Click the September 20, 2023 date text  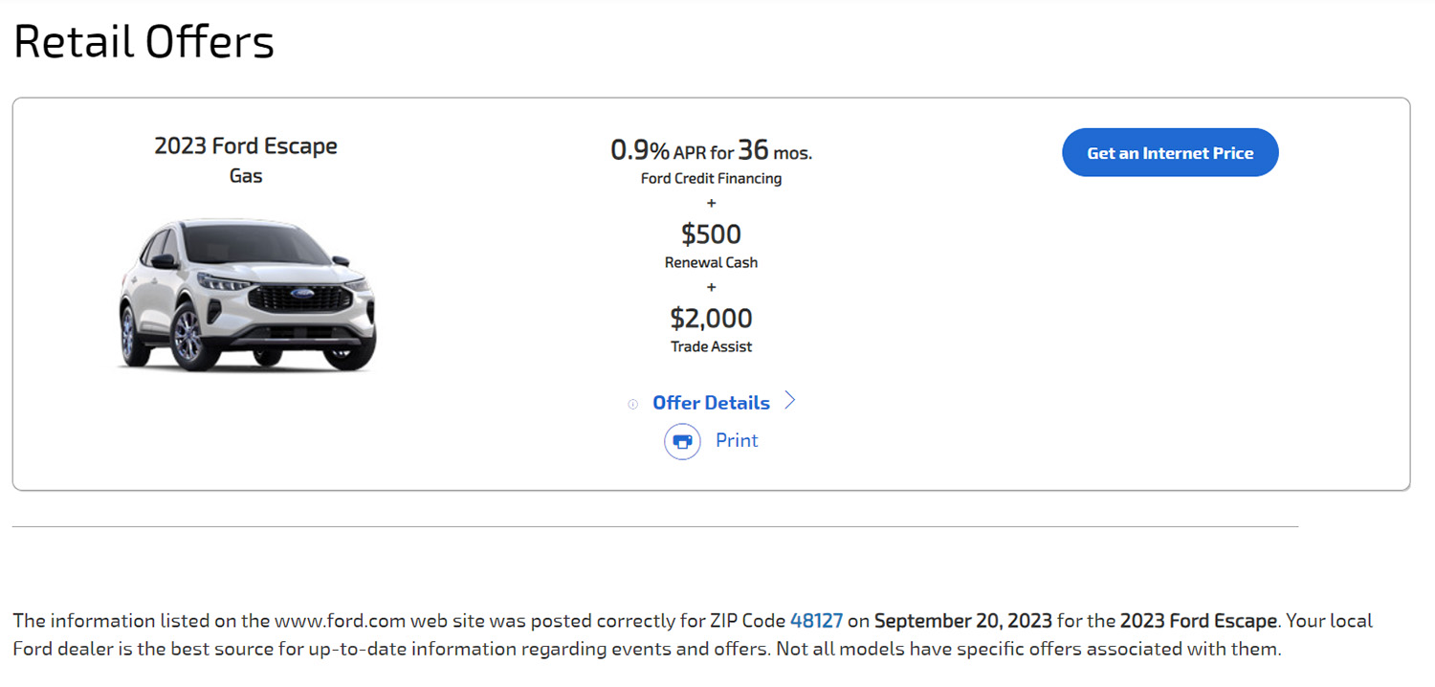pos(963,620)
